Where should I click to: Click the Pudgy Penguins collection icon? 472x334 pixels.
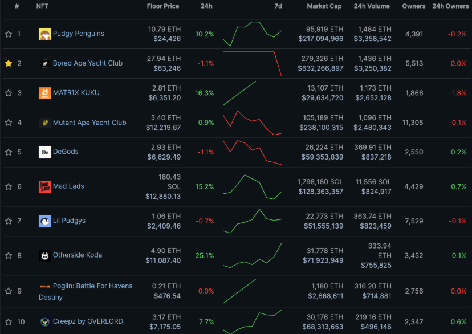[x=44, y=34]
